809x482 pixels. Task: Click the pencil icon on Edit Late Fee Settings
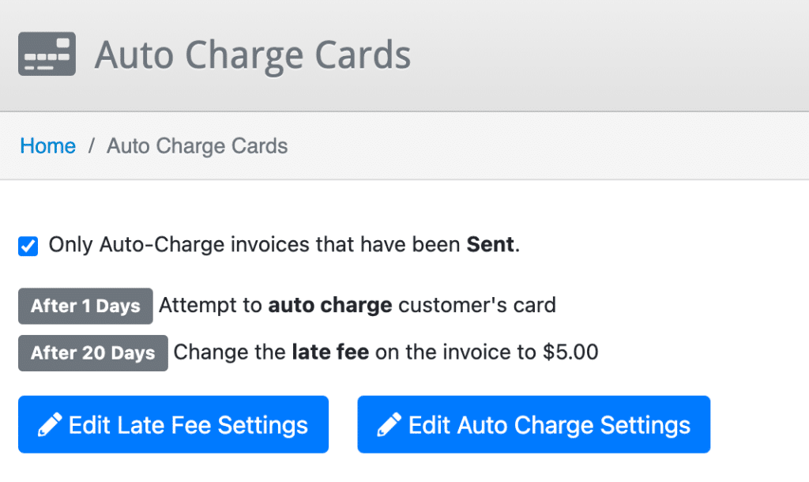(50, 425)
